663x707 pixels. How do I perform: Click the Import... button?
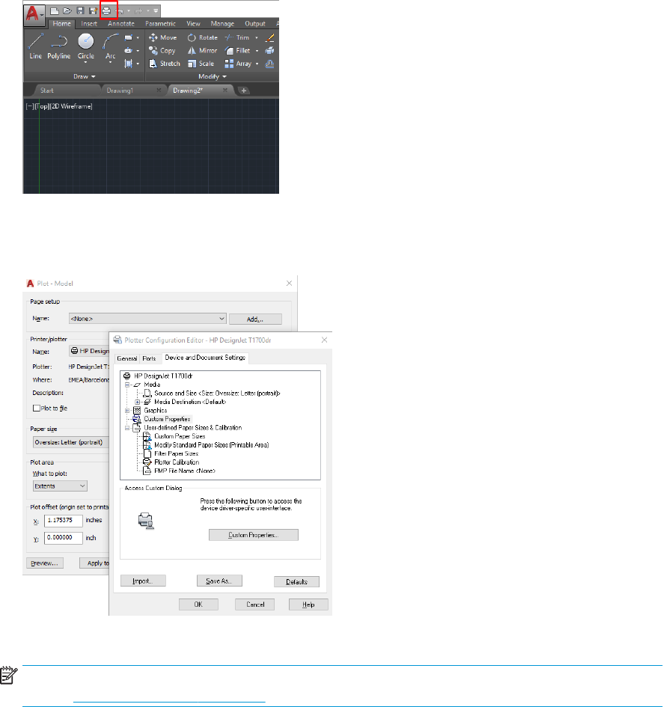[143, 581]
